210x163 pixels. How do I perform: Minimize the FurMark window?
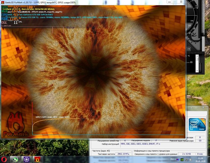(x=169, y=2)
